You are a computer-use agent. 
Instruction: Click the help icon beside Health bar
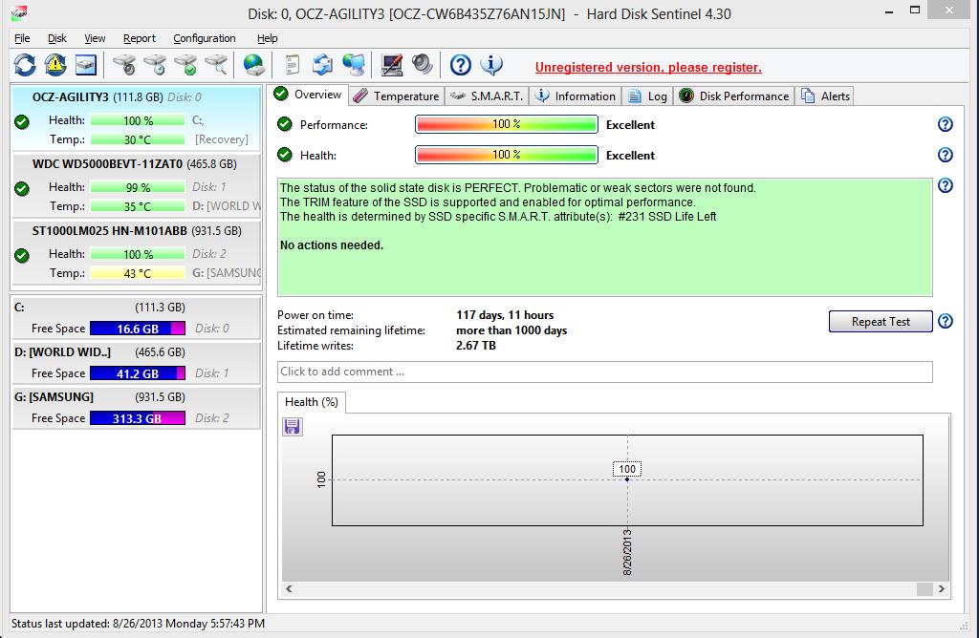[946, 155]
